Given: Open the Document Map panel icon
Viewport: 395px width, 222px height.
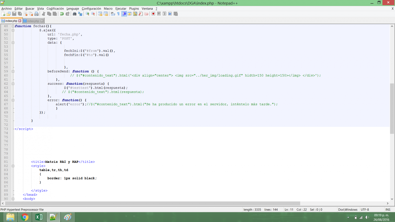Looking at the screenshot, I should [135, 14].
